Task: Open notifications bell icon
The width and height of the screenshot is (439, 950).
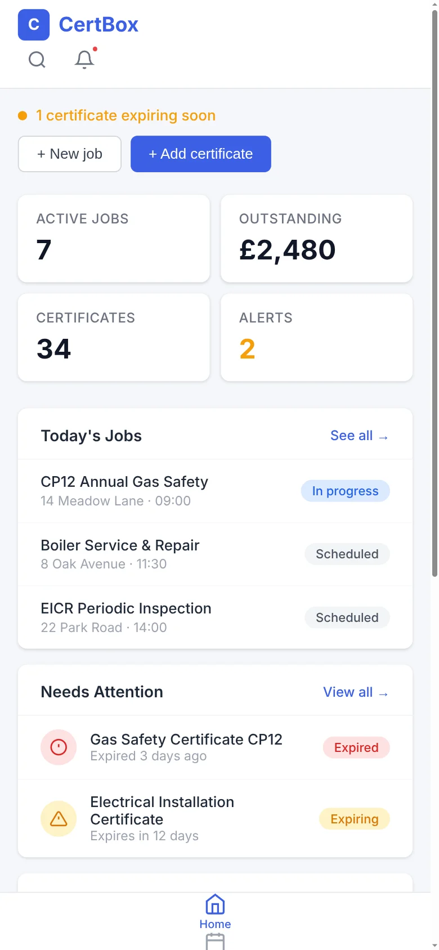Action: [x=84, y=59]
